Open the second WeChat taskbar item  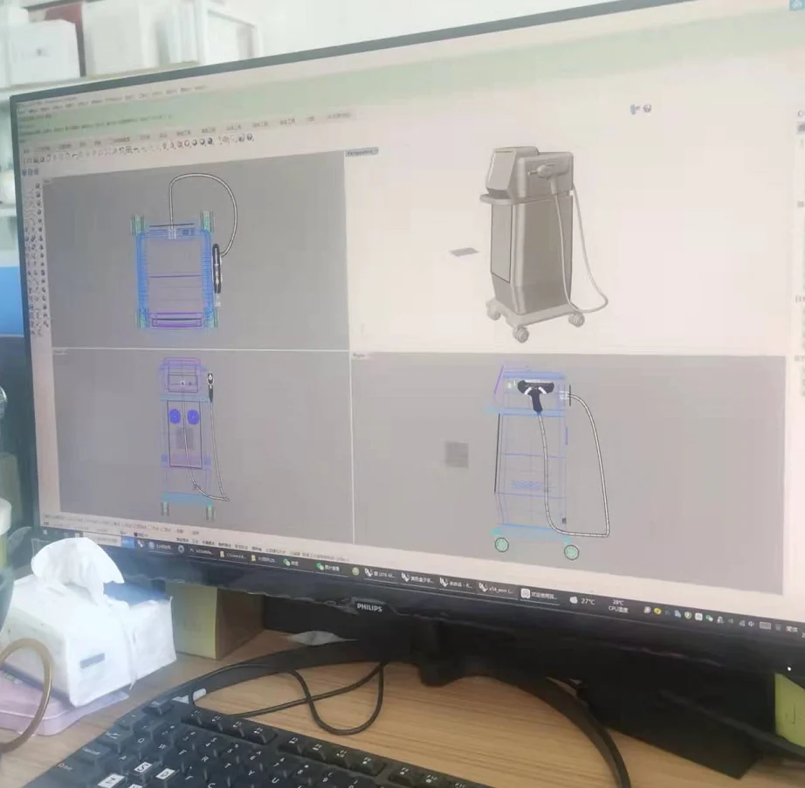(x=328, y=568)
